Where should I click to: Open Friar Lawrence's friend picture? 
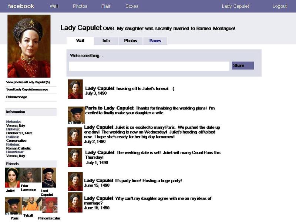pyautogui.click(x=31, y=175)
